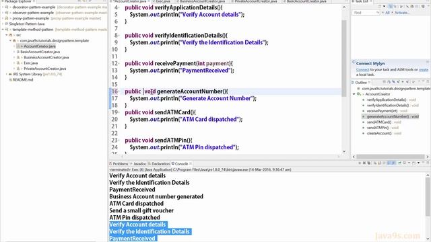431x242 pixels.
Task: Select BasicAccountCreator.java in Package Explorer
Action: coord(40,52)
